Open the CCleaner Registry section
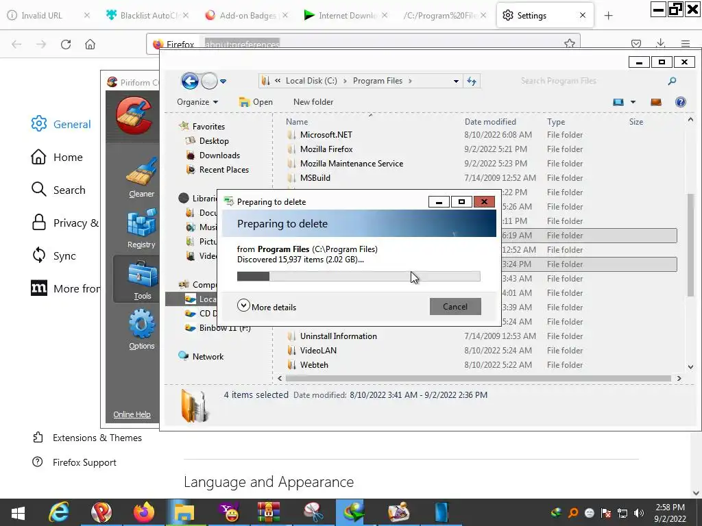Viewport: 702px width, 526px height. 141,229
